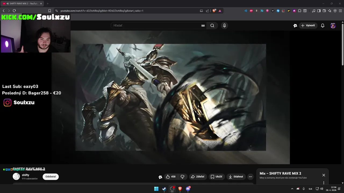The image size is (344, 193).
Task: Open the shifty channel avatar
Action: 16,176
